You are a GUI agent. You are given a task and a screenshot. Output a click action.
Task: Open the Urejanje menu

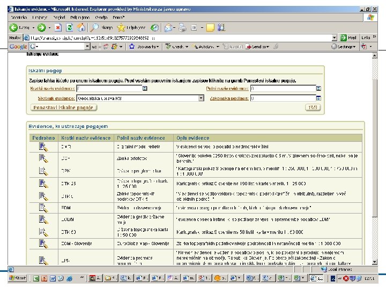(39, 18)
